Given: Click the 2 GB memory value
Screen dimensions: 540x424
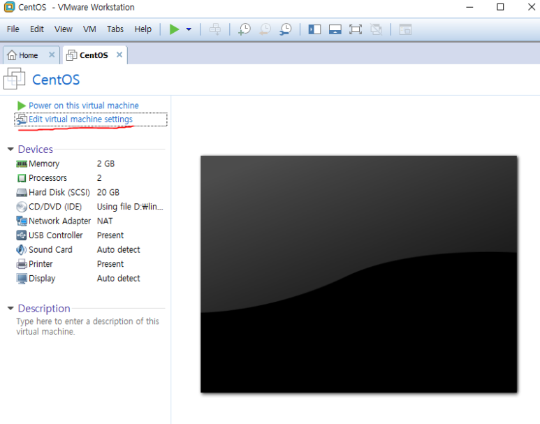Looking at the screenshot, I should coord(105,163).
